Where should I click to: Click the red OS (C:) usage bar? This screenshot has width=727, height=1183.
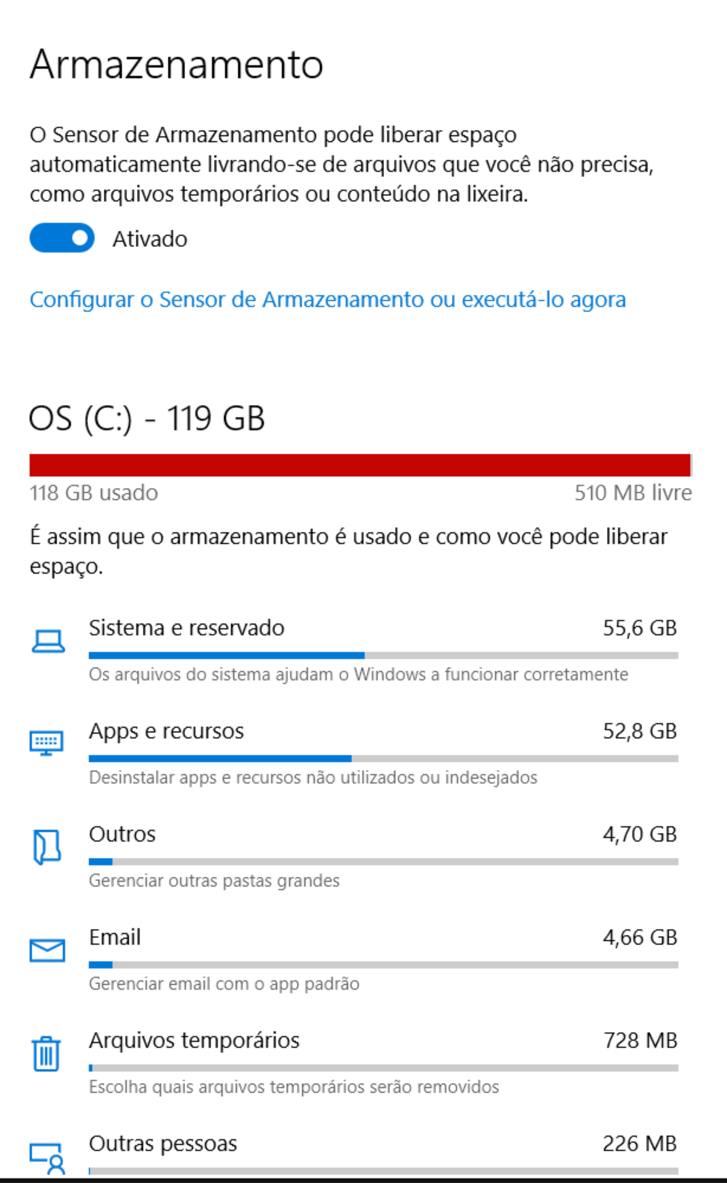point(361,465)
